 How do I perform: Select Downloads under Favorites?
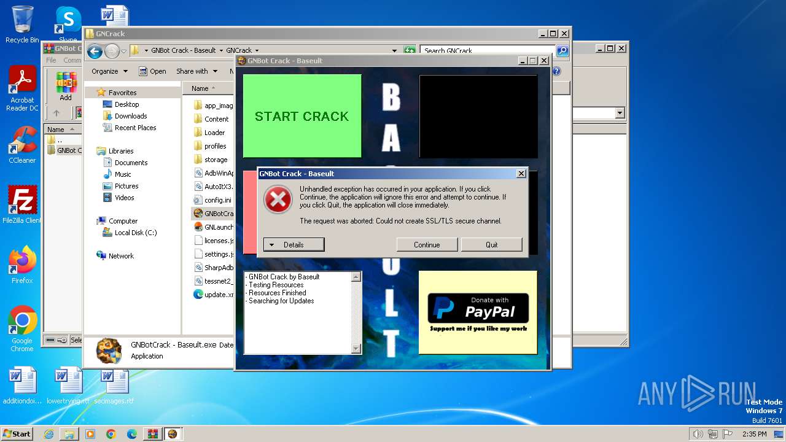[x=131, y=116]
